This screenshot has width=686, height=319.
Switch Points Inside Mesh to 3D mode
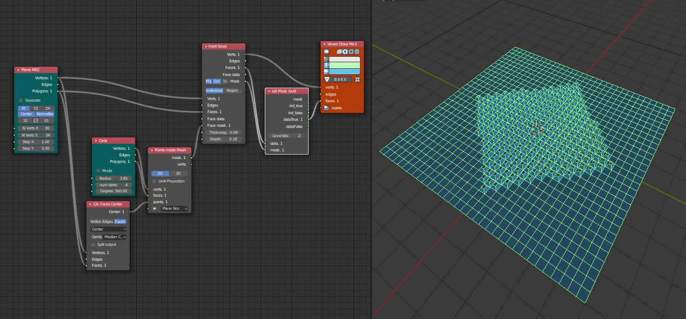pos(178,174)
